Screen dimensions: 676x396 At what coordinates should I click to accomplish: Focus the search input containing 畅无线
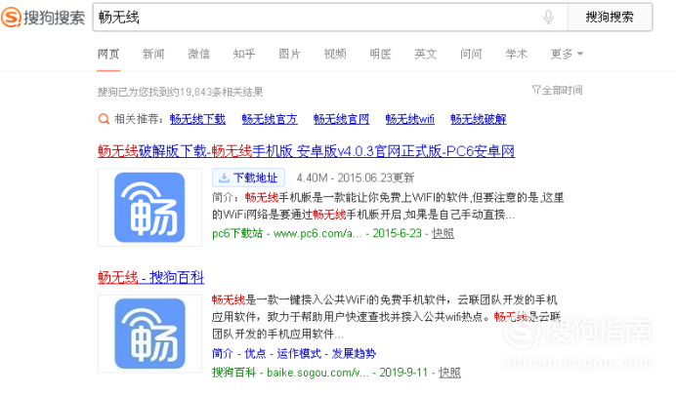330,18
